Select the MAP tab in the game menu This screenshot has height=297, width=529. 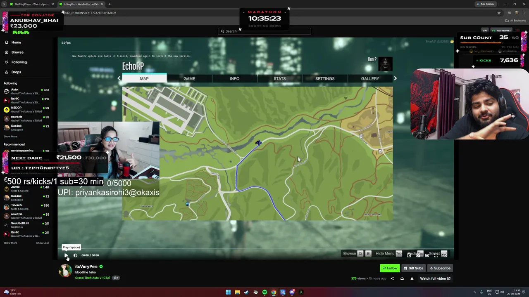[144, 78]
